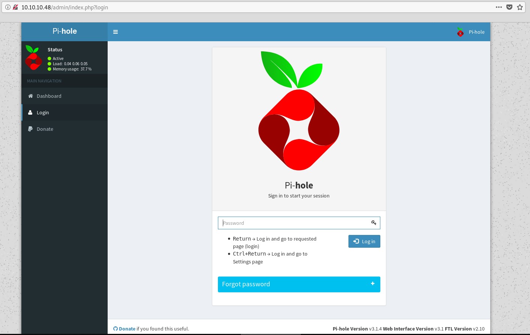Viewport: 530px width, 335px height.
Task: Click the Active status text
Action: click(58, 58)
